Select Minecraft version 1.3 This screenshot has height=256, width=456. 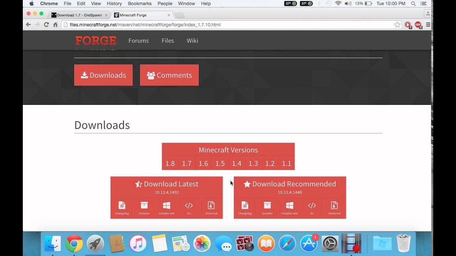tap(253, 163)
